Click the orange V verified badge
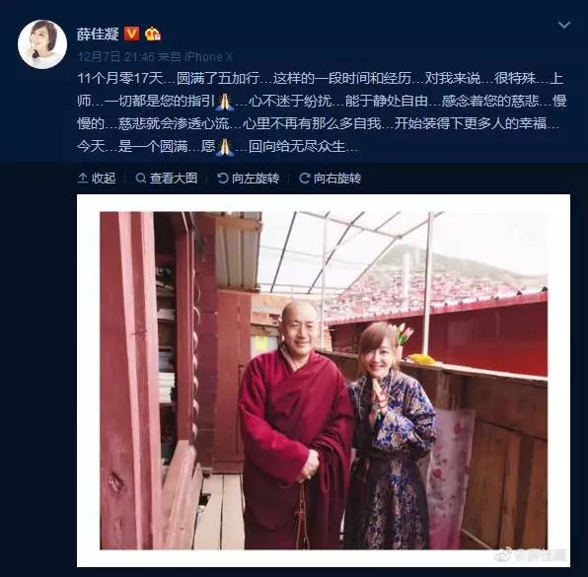The width and height of the screenshot is (588, 577). pyautogui.click(x=131, y=34)
